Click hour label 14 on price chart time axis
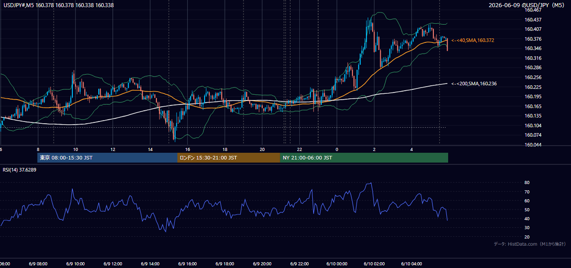The width and height of the screenshot is (571, 268). (150, 150)
